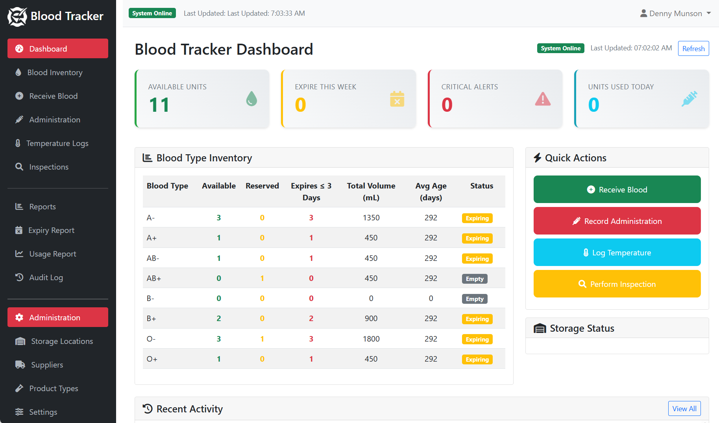This screenshot has height=423, width=719.
Task: Select the Dashboard sidebar item
Action: [x=58, y=48]
